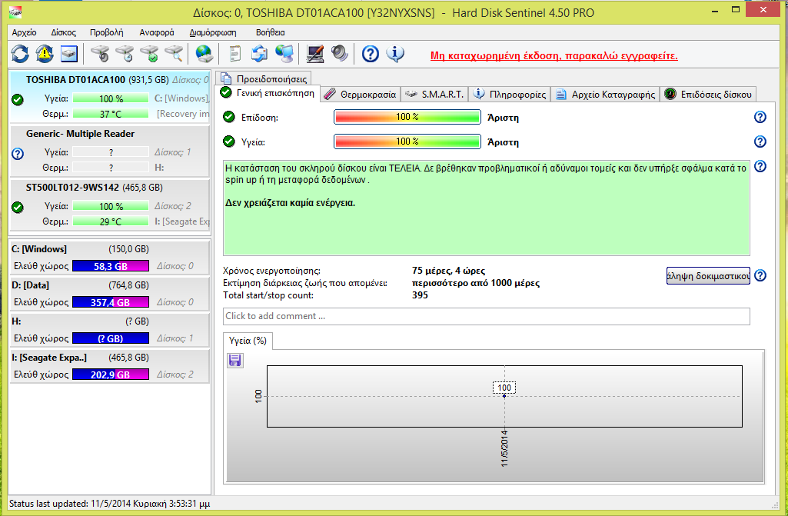
Task: Click the disk with magnifying glass icon
Action: coord(174,53)
